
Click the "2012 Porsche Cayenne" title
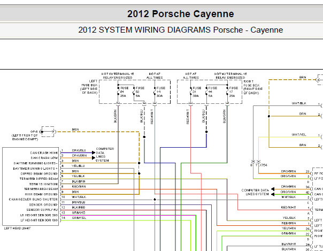coord(180,14)
